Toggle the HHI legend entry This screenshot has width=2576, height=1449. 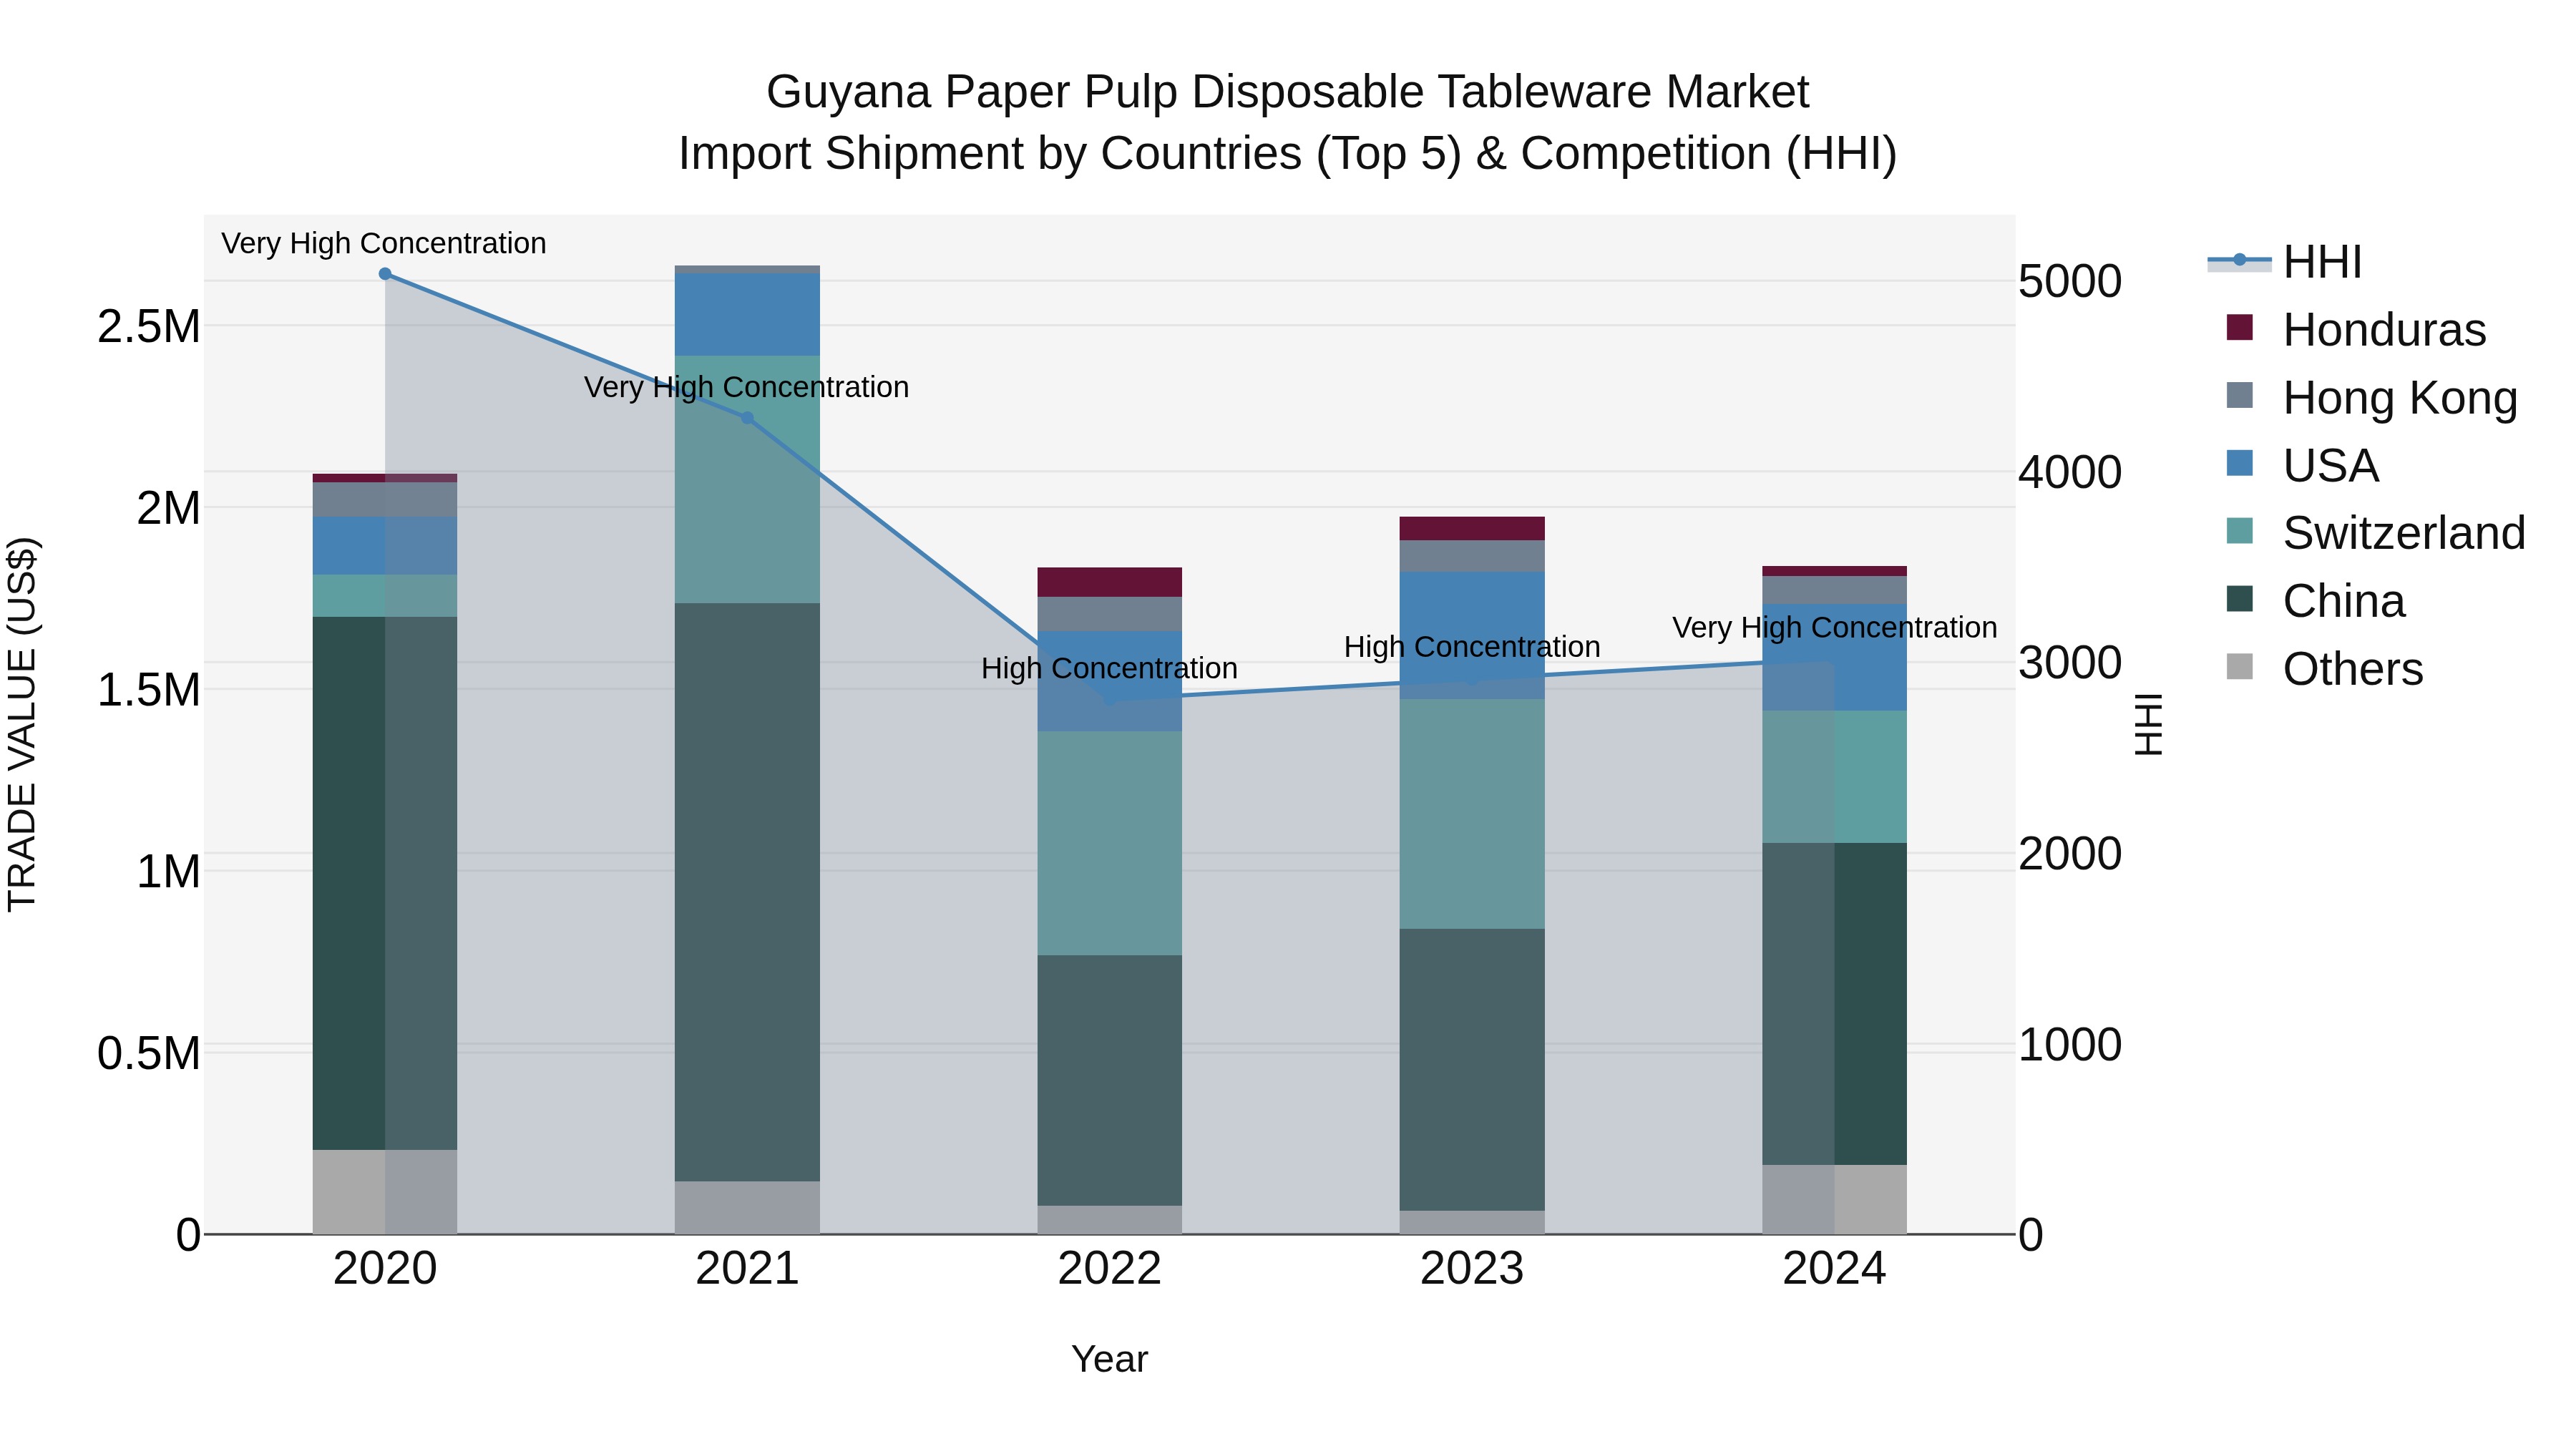click(x=2285, y=262)
